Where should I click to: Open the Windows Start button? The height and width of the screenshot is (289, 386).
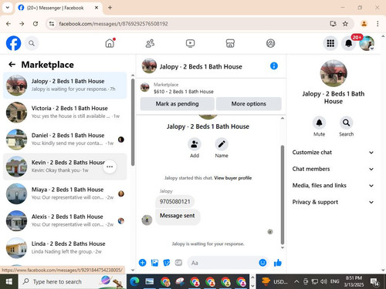click(x=9, y=281)
